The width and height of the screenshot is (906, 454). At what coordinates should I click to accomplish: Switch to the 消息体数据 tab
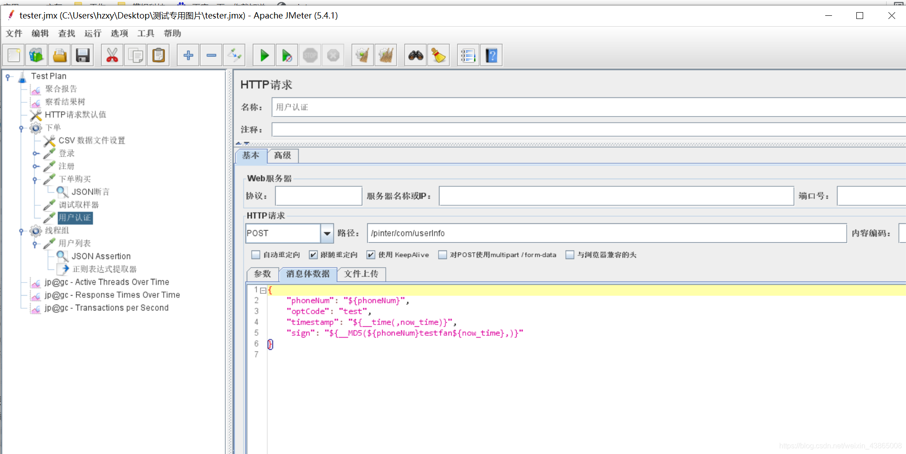pos(308,274)
